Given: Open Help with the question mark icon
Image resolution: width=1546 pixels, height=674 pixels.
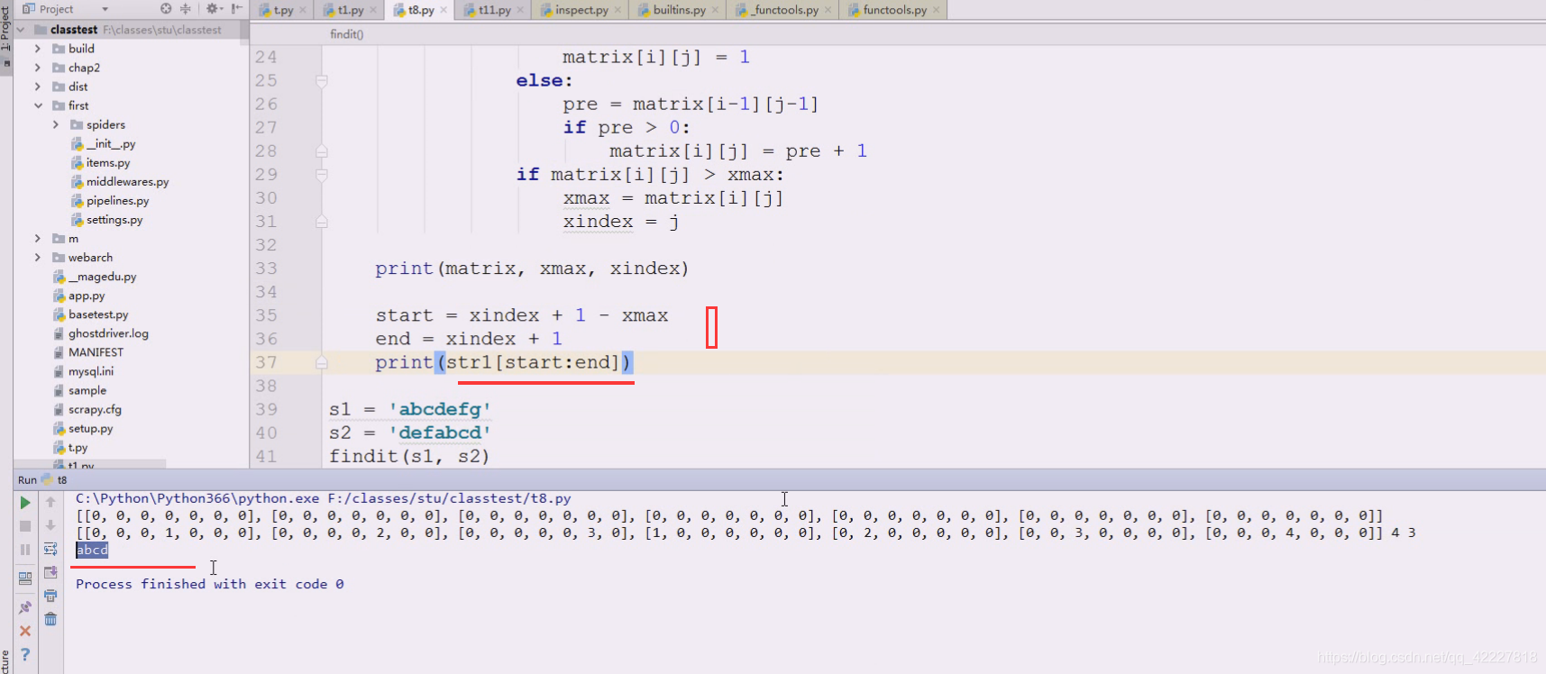Looking at the screenshot, I should pos(25,654).
